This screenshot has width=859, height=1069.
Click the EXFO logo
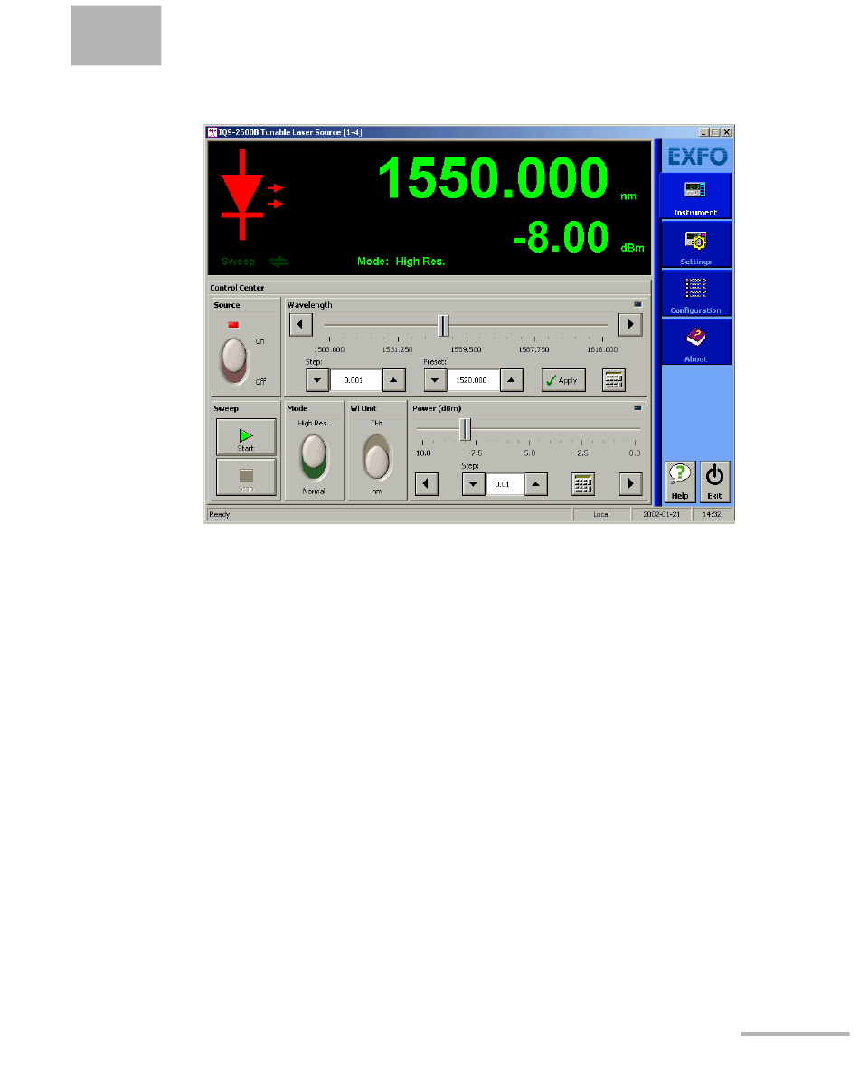[x=697, y=156]
